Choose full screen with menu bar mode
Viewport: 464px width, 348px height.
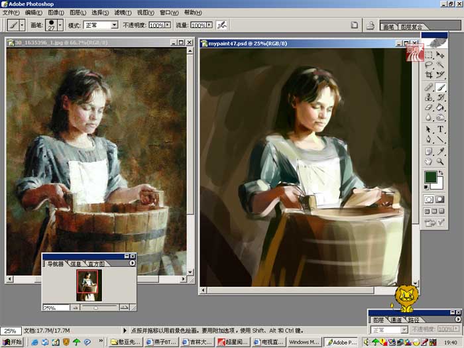[x=434, y=211]
